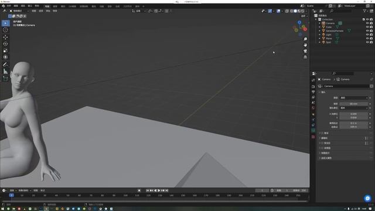Image resolution: width=375 pixels, height=211 pixels.
Task: Click the viewport zoom magnifier icon
Action: (x=305, y=39)
